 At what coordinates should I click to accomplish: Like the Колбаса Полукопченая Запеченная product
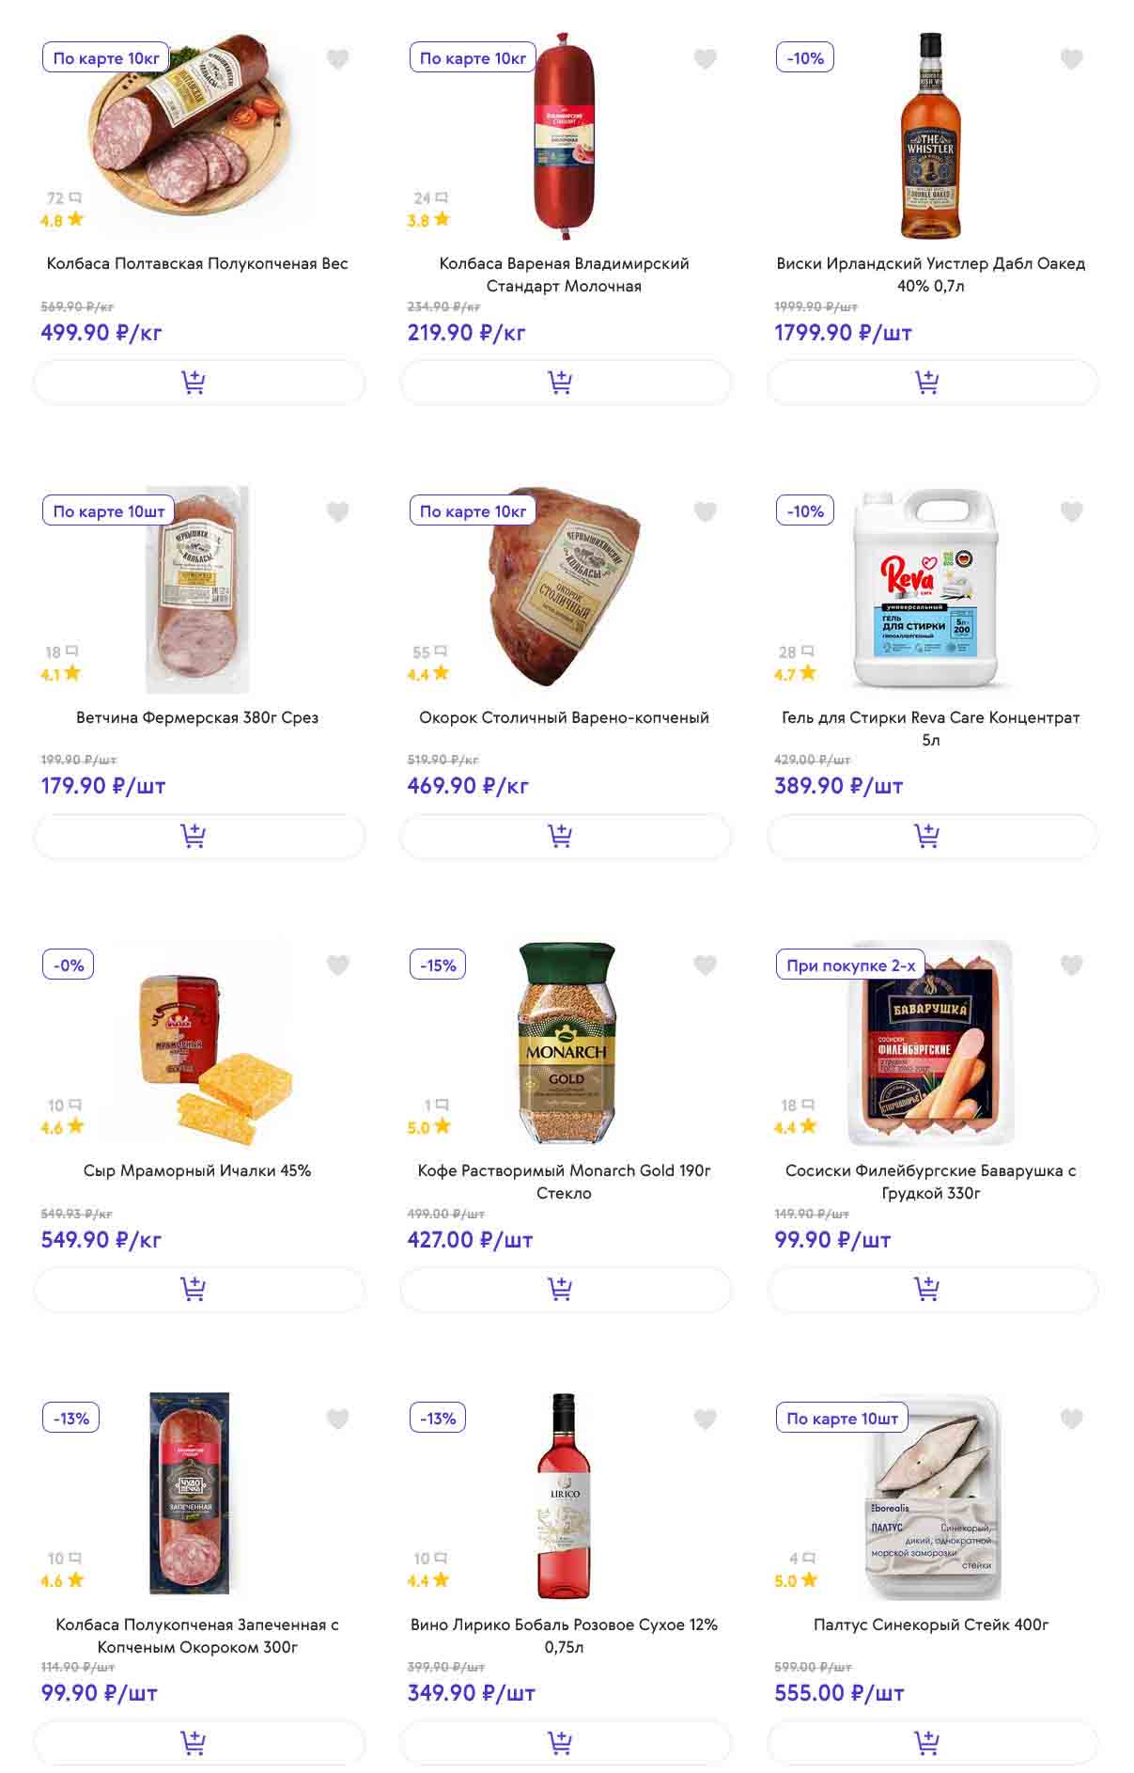(x=337, y=1420)
